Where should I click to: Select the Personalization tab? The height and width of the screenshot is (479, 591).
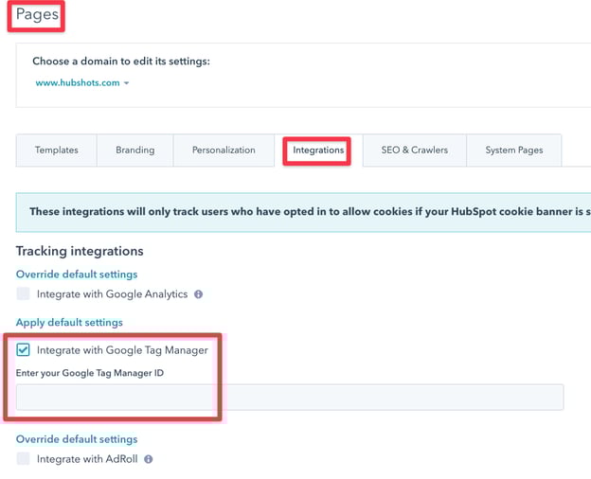pos(224,151)
